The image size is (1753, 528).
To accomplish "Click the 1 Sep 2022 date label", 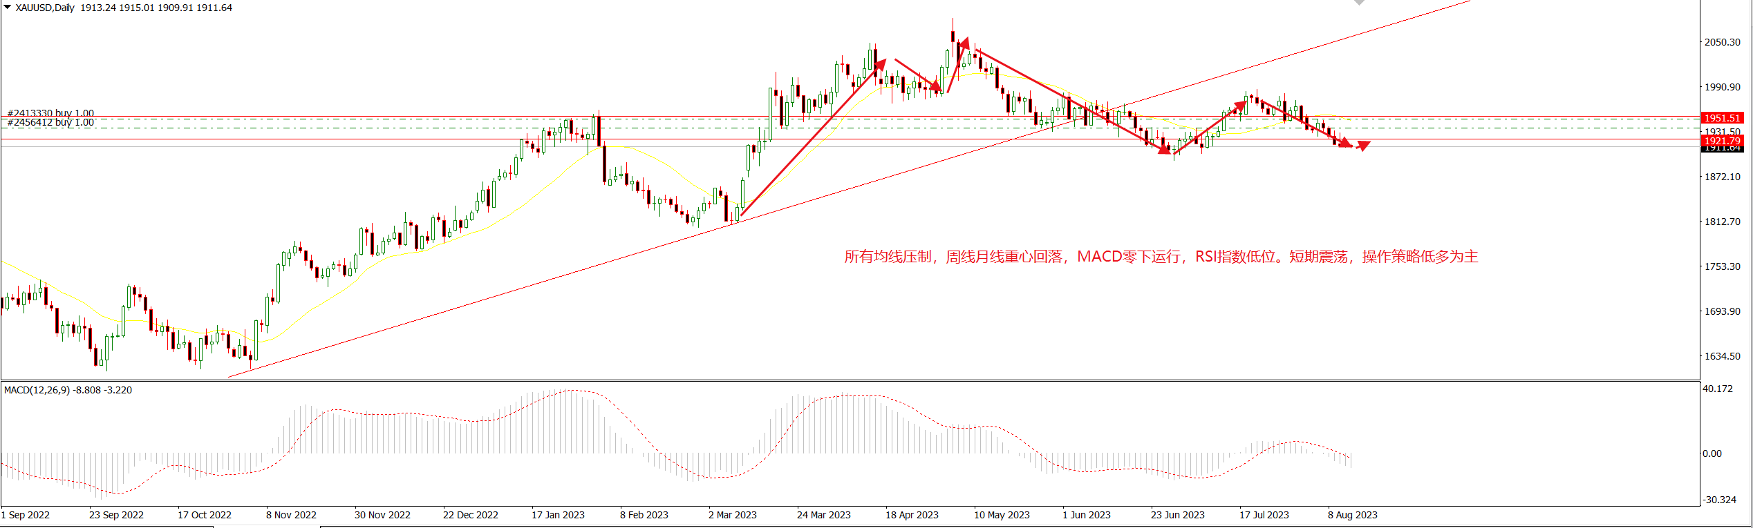I will tap(26, 515).
